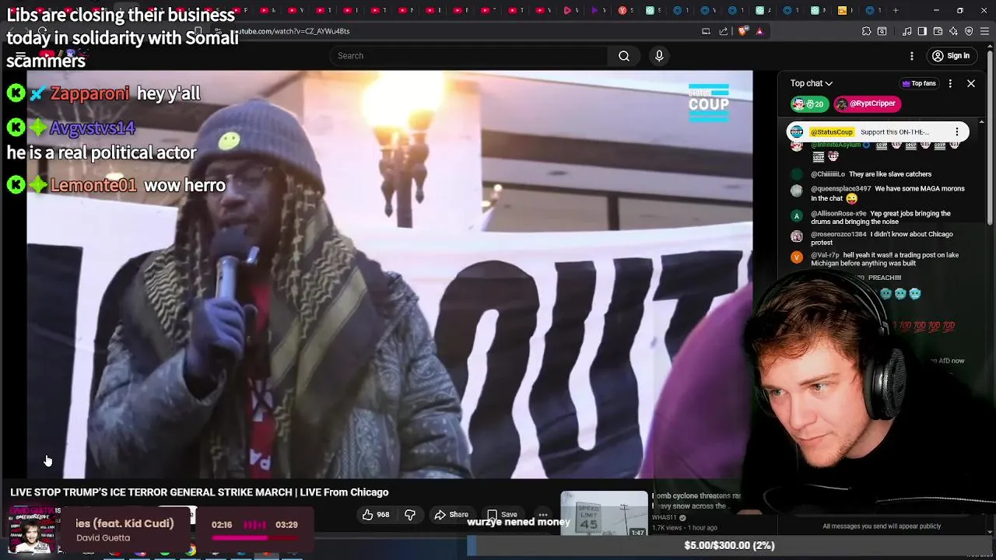Click the Sign in button
996x560 pixels.
point(951,56)
